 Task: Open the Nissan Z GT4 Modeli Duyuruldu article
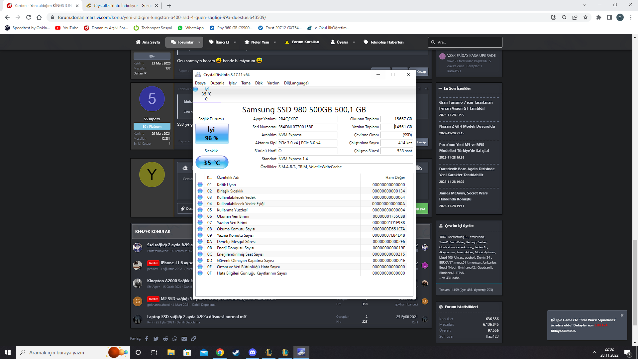(x=467, y=126)
